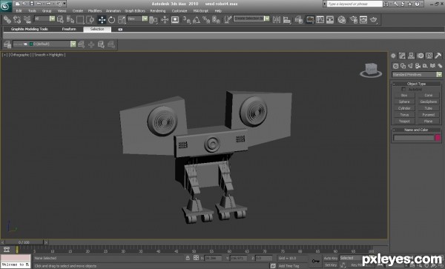Click the Render Production teapot icon

coord(374,19)
